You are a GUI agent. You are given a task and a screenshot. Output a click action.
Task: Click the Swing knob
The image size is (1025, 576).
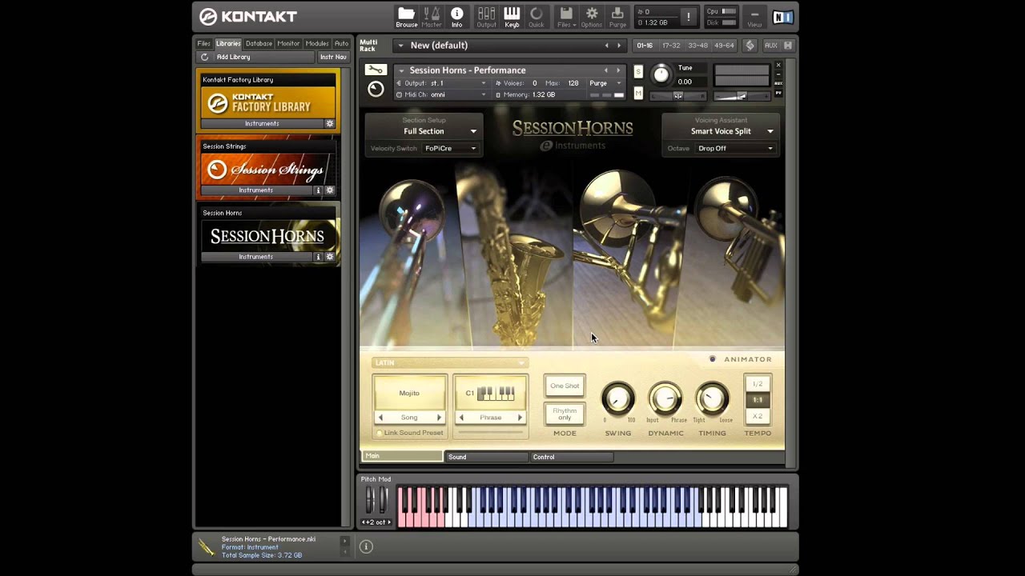617,398
